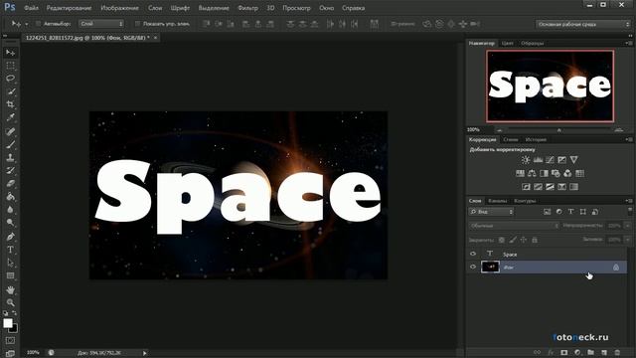The width and height of the screenshot is (636, 358).
Task: Select the Rectangle shape tool
Action: coord(11,276)
